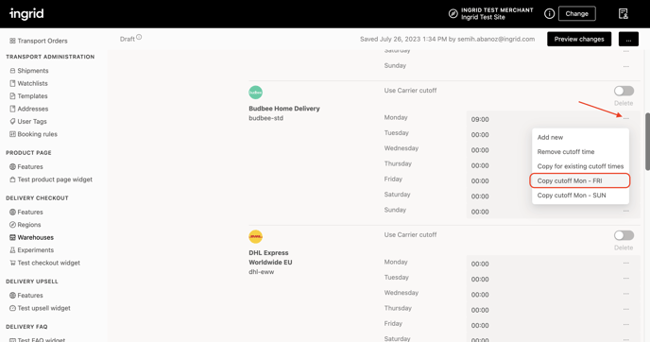650x342 pixels.
Task: Click the Transport Orders sidebar icon
Action: (x=12, y=41)
